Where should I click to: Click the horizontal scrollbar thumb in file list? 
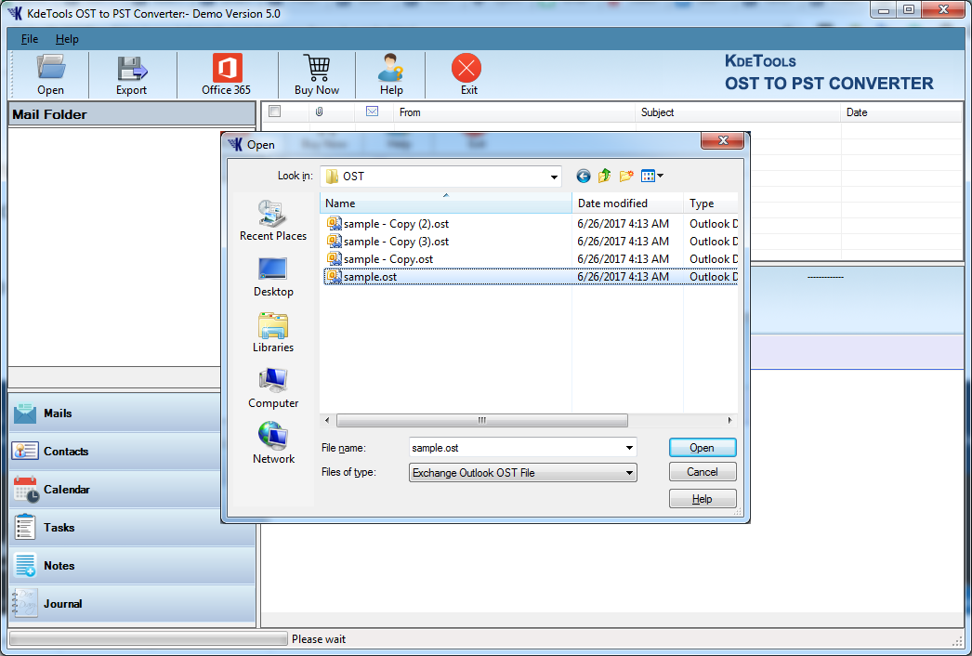coord(481,420)
